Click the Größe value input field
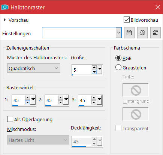Viewport: 163px width, 155px height. (x=82, y=70)
